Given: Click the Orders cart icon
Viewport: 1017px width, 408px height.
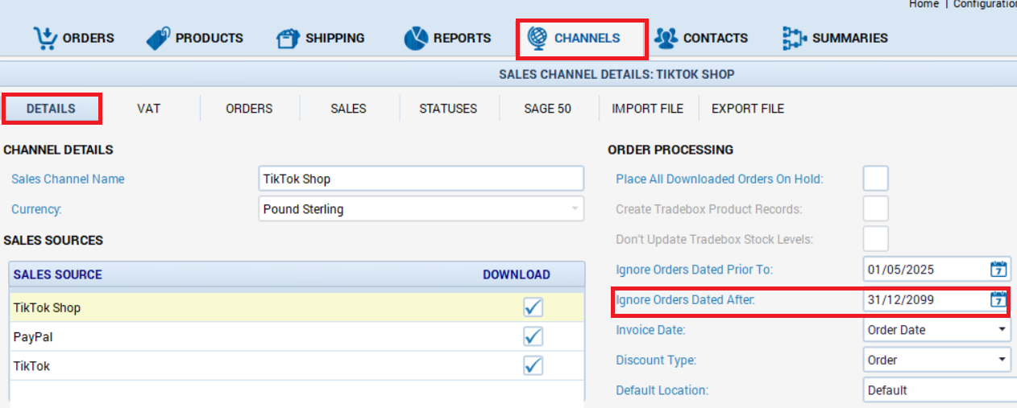Looking at the screenshot, I should point(45,38).
